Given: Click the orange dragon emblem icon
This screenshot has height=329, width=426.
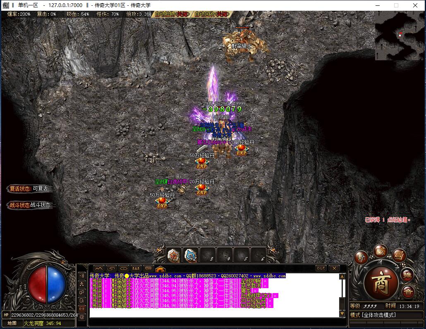Looking at the screenshot, I should tap(160, 269).
